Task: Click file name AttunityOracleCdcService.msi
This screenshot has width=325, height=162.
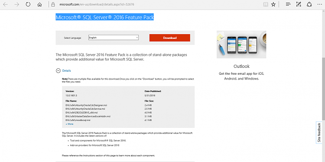Action: 85,109
